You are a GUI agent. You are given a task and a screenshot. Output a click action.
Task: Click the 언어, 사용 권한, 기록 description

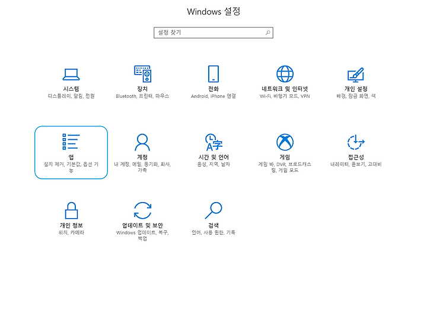(x=213, y=233)
